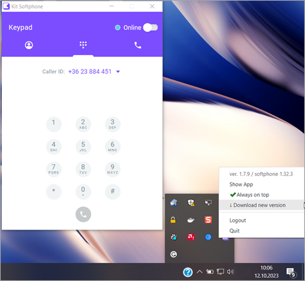Click the version info line in menu

(261, 174)
